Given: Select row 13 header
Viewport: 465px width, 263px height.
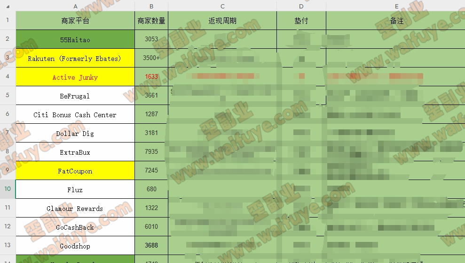Looking at the screenshot, I should click(x=8, y=245).
